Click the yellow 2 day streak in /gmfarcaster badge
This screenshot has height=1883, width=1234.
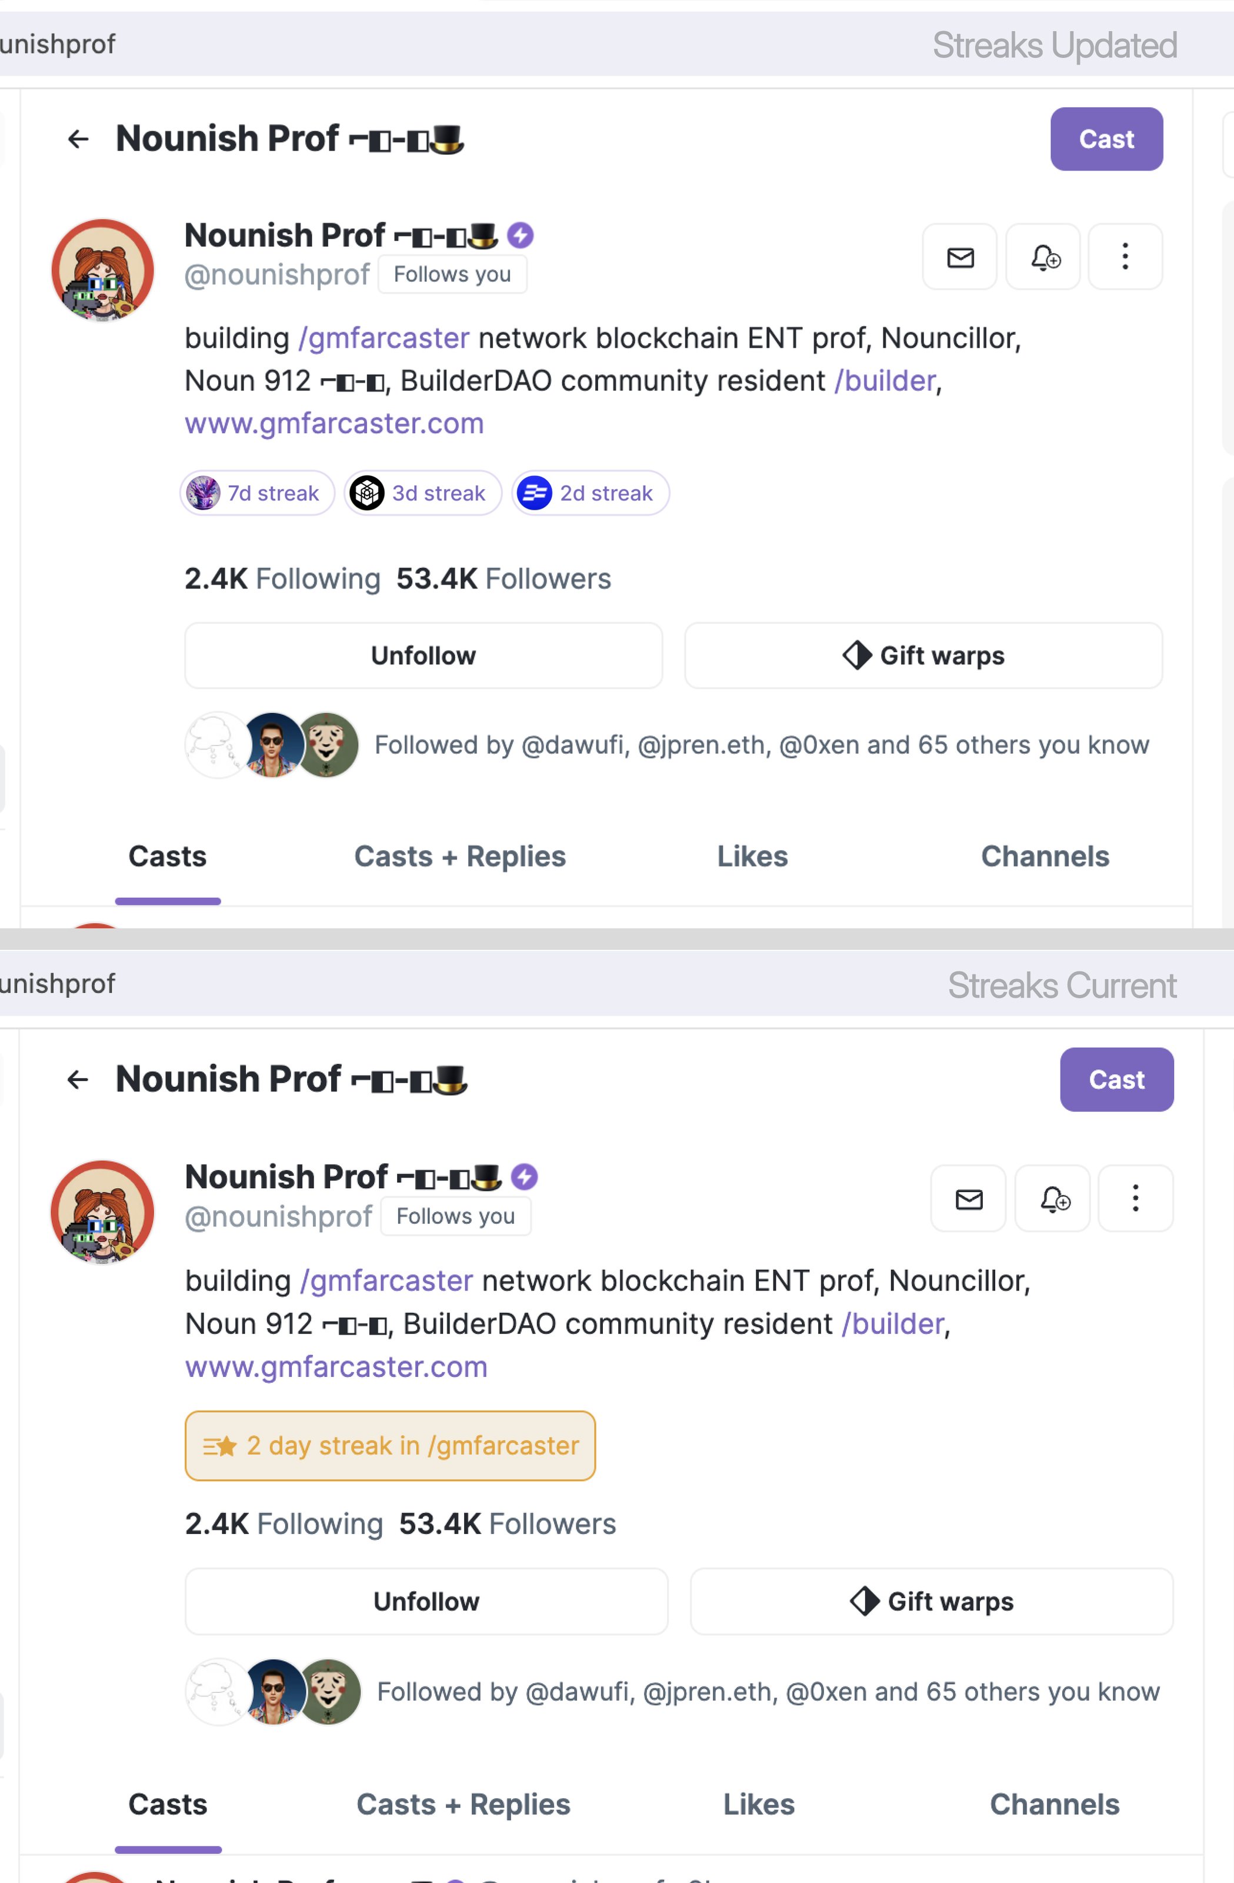pos(390,1445)
